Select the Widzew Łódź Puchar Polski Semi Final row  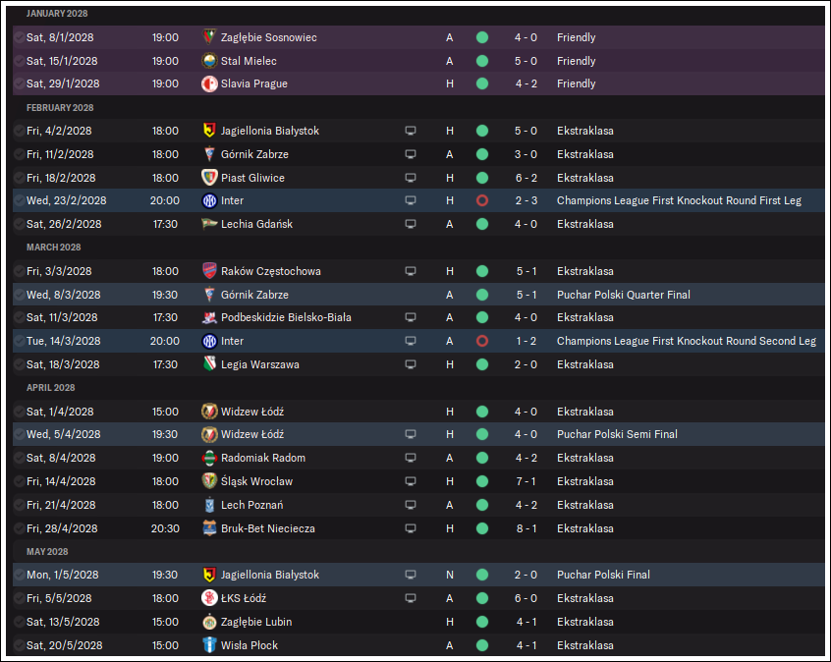[418, 434]
